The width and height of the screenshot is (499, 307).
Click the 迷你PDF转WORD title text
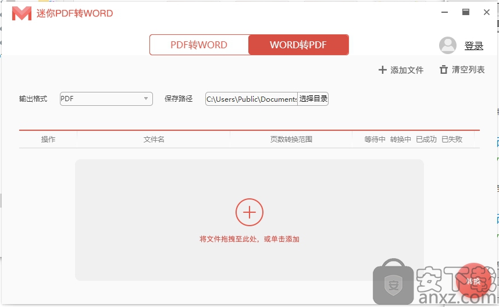click(x=75, y=13)
